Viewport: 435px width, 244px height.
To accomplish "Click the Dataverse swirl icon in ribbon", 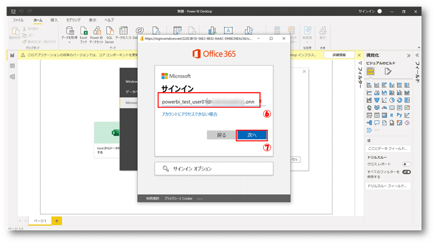I will pos(140,31).
